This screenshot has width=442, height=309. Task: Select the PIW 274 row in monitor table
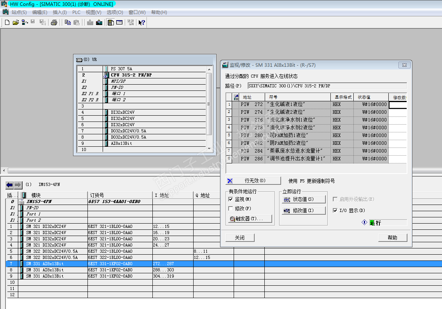tap(316, 112)
